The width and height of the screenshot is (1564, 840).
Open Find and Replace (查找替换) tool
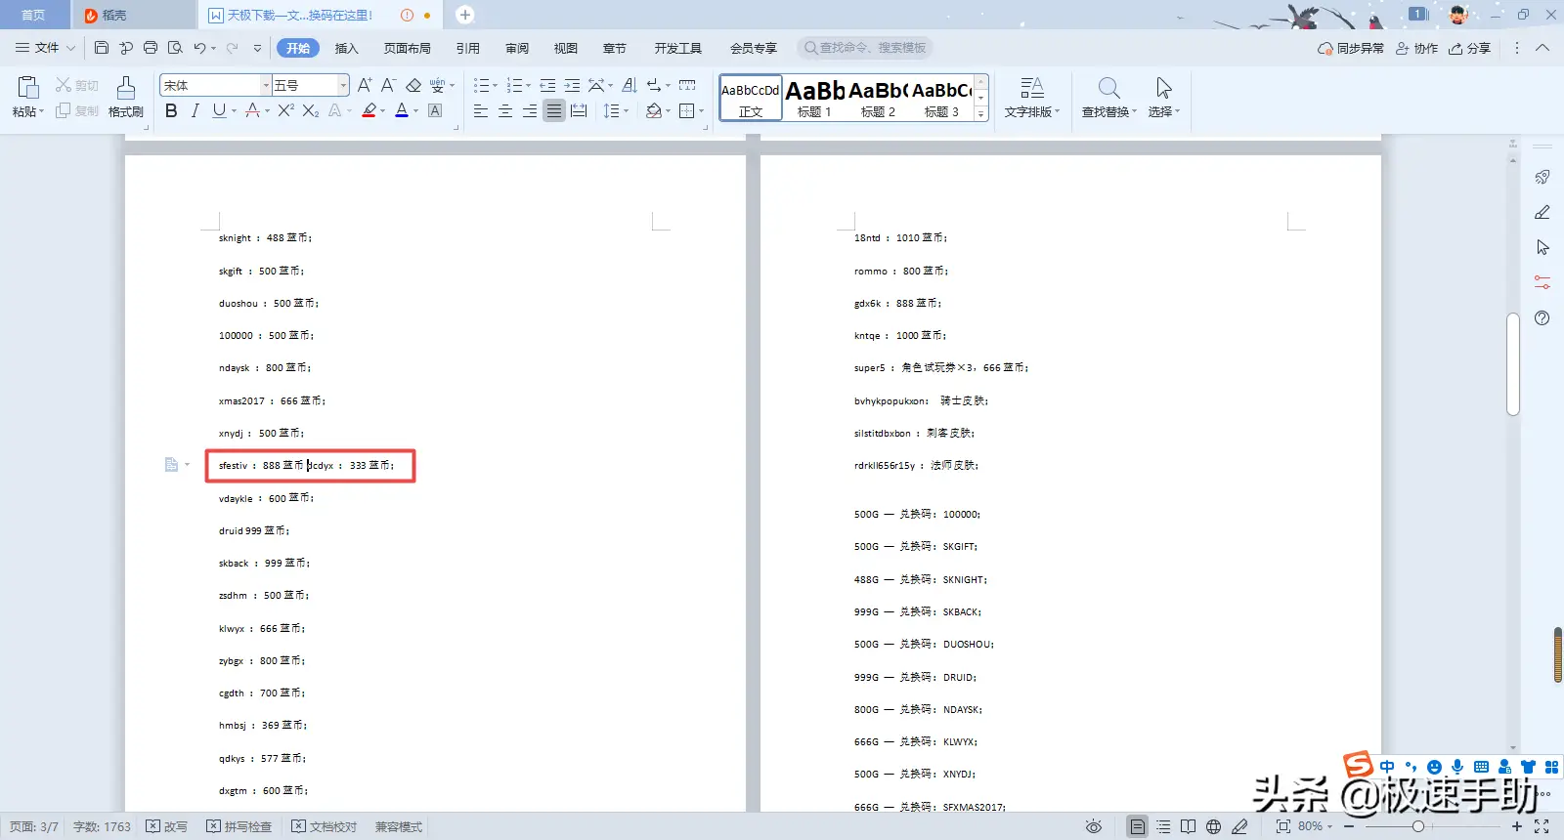(x=1108, y=97)
